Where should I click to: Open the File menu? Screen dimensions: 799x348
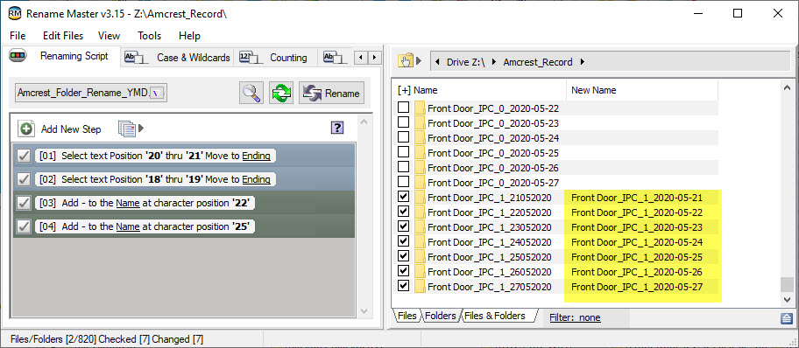[x=18, y=36]
